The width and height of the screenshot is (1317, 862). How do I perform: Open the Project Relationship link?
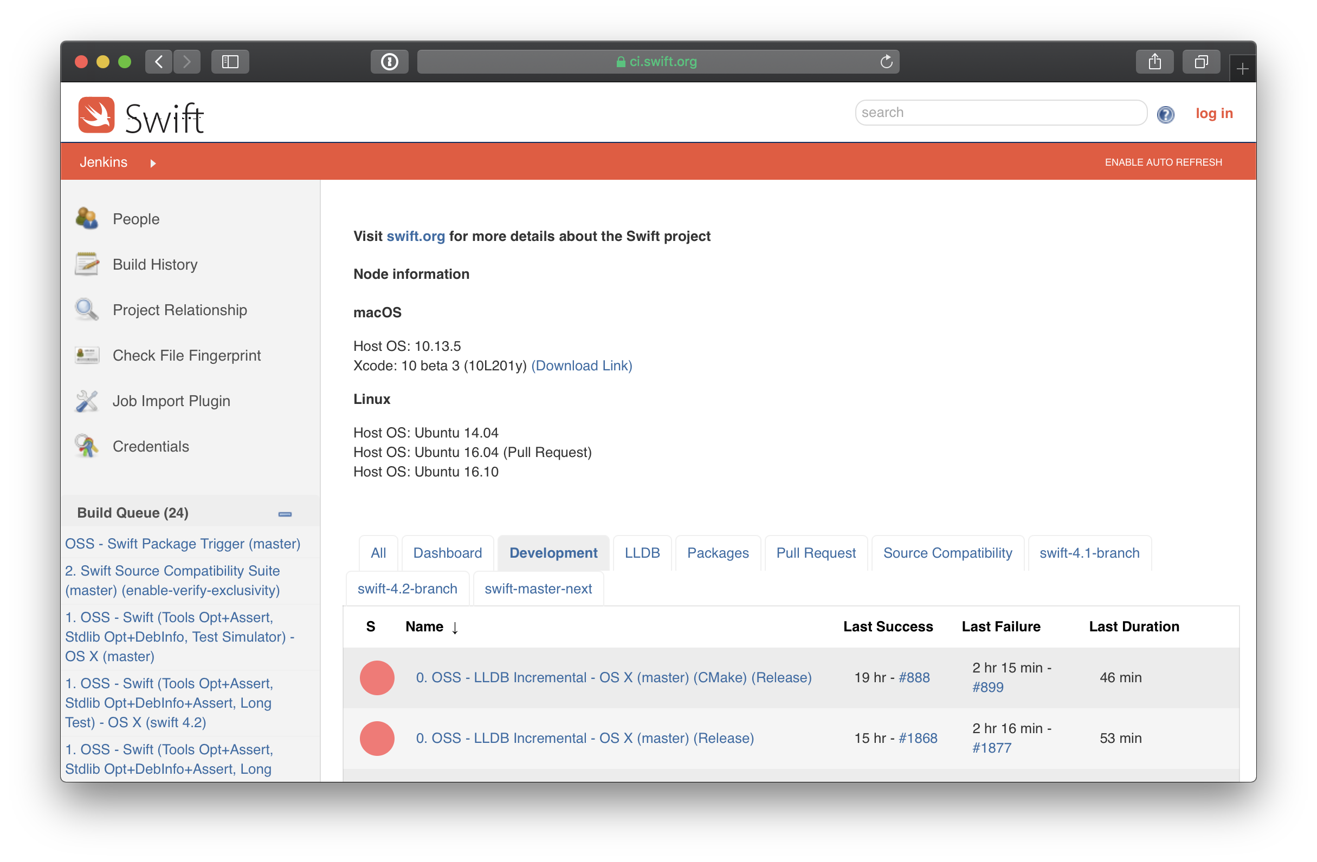pos(180,310)
